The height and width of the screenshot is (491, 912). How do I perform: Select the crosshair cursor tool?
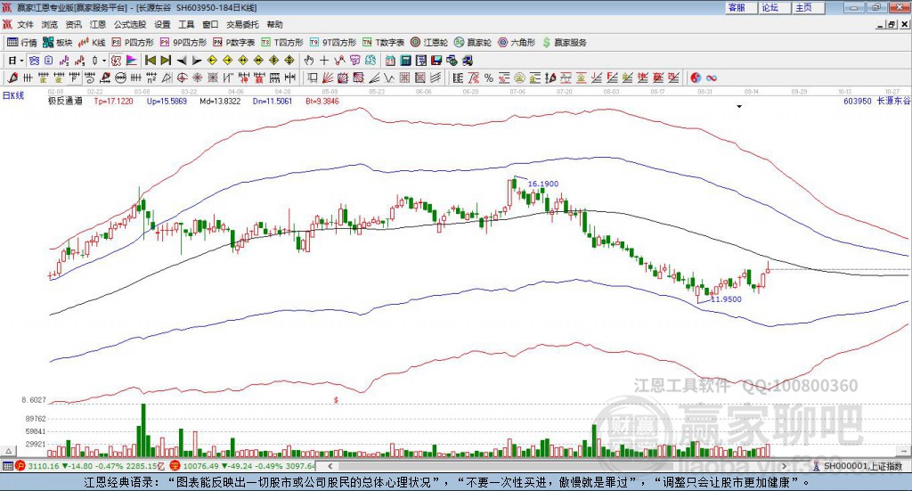click(324, 61)
